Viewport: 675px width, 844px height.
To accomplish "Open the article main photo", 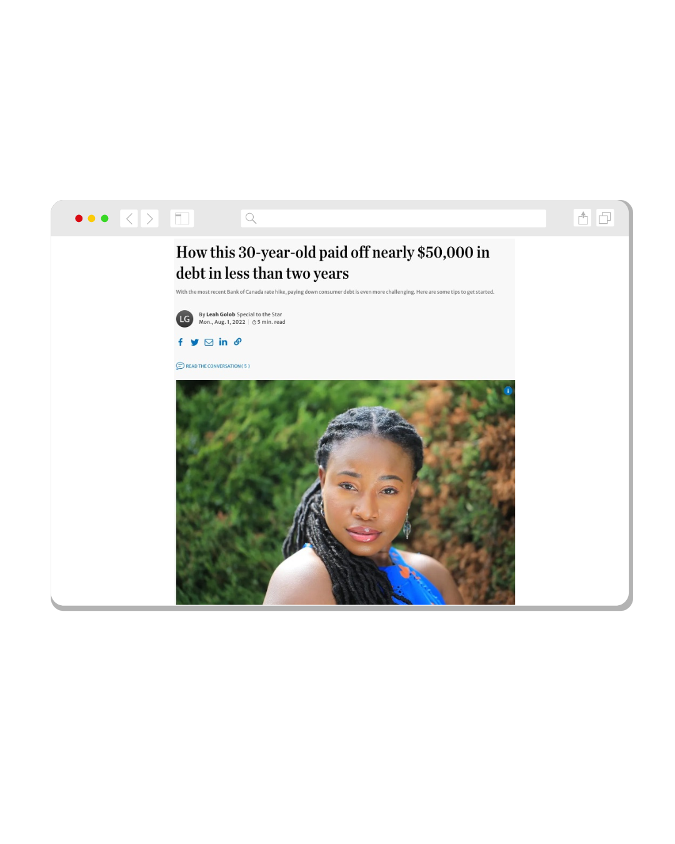I will pyautogui.click(x=346, y=493).
